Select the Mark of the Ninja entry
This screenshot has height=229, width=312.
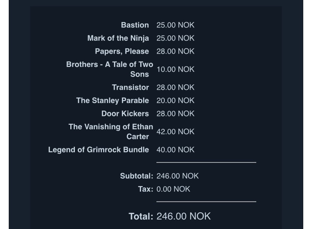click(x=118, y=38)
